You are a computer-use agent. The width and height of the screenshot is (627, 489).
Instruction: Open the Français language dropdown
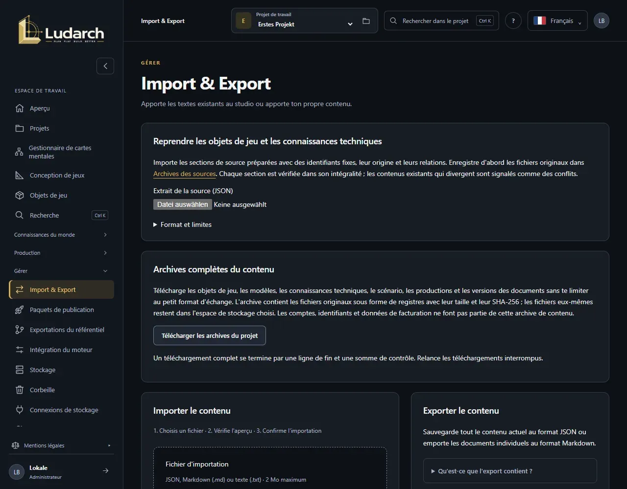(x=557, y=21)
